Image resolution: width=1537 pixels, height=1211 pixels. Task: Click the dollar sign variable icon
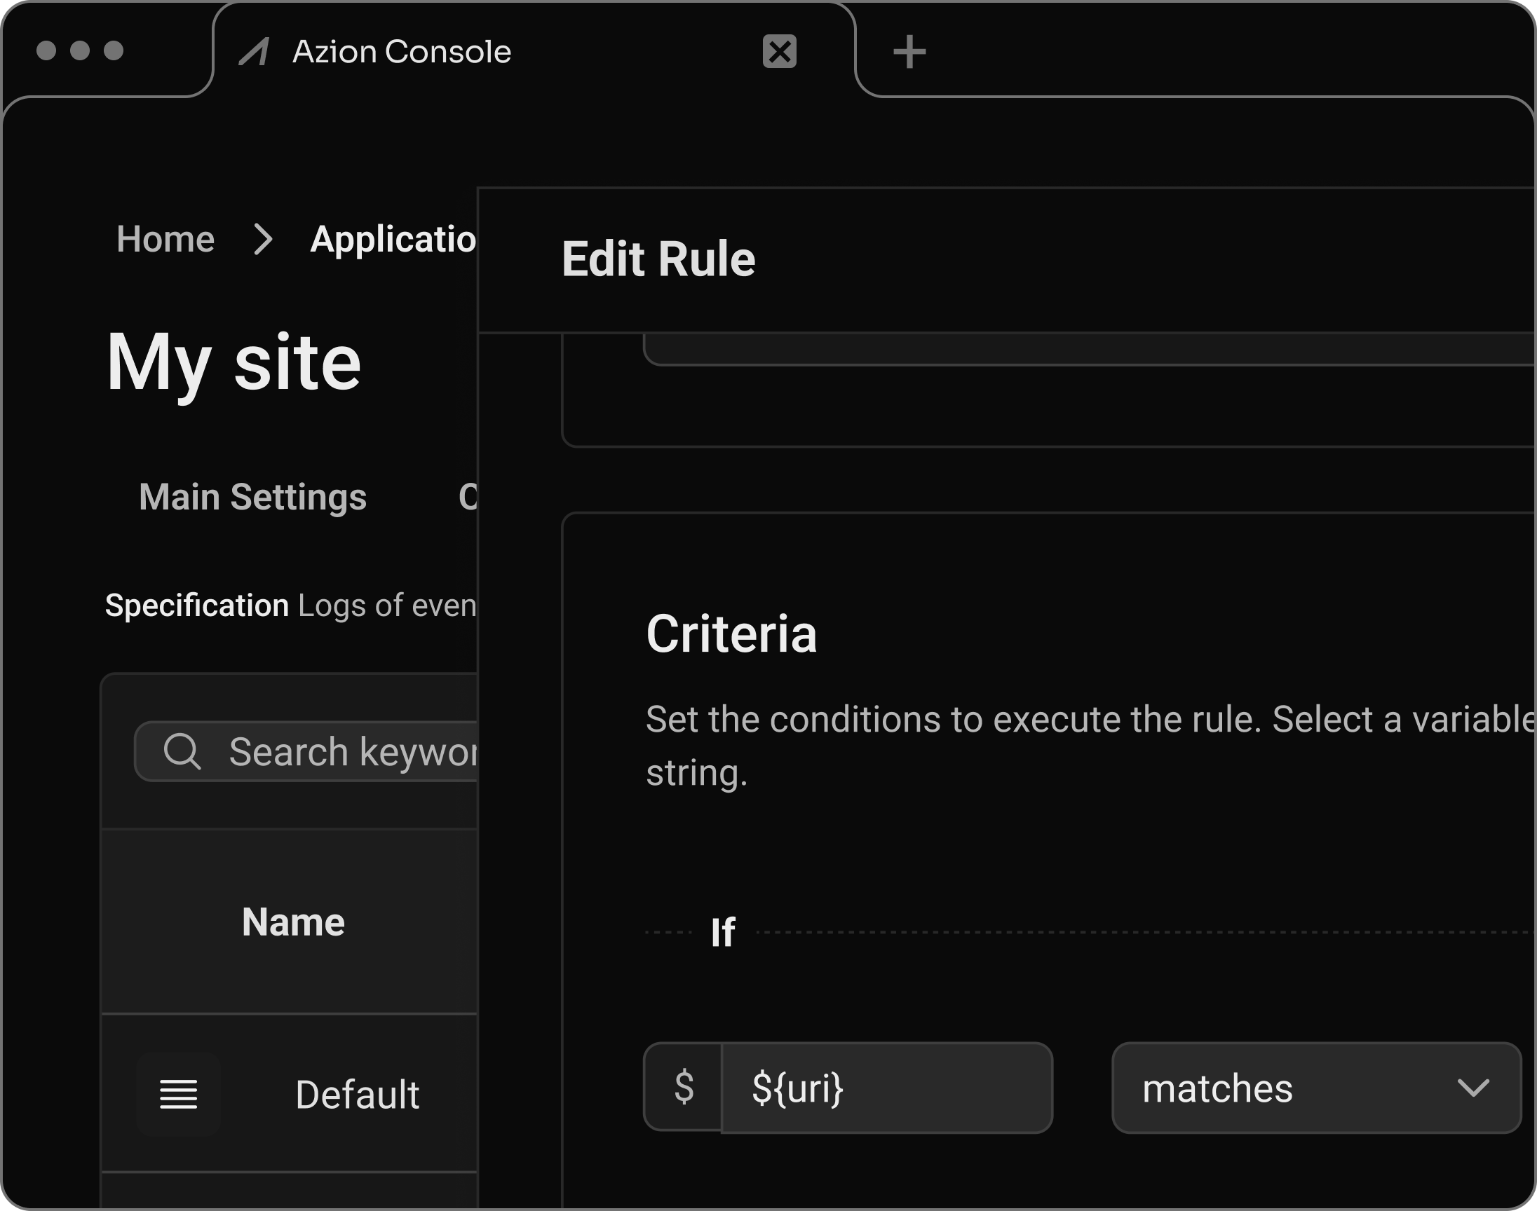[684, 1087]
